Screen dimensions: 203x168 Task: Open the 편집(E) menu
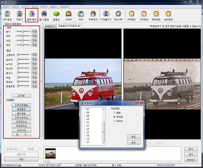click(16, 7)
